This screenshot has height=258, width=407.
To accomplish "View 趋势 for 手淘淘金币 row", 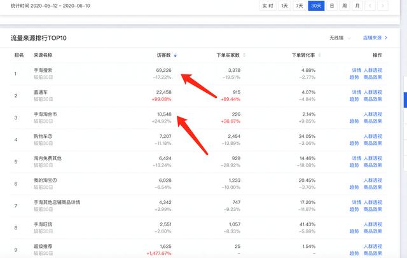I will (354, 121).
